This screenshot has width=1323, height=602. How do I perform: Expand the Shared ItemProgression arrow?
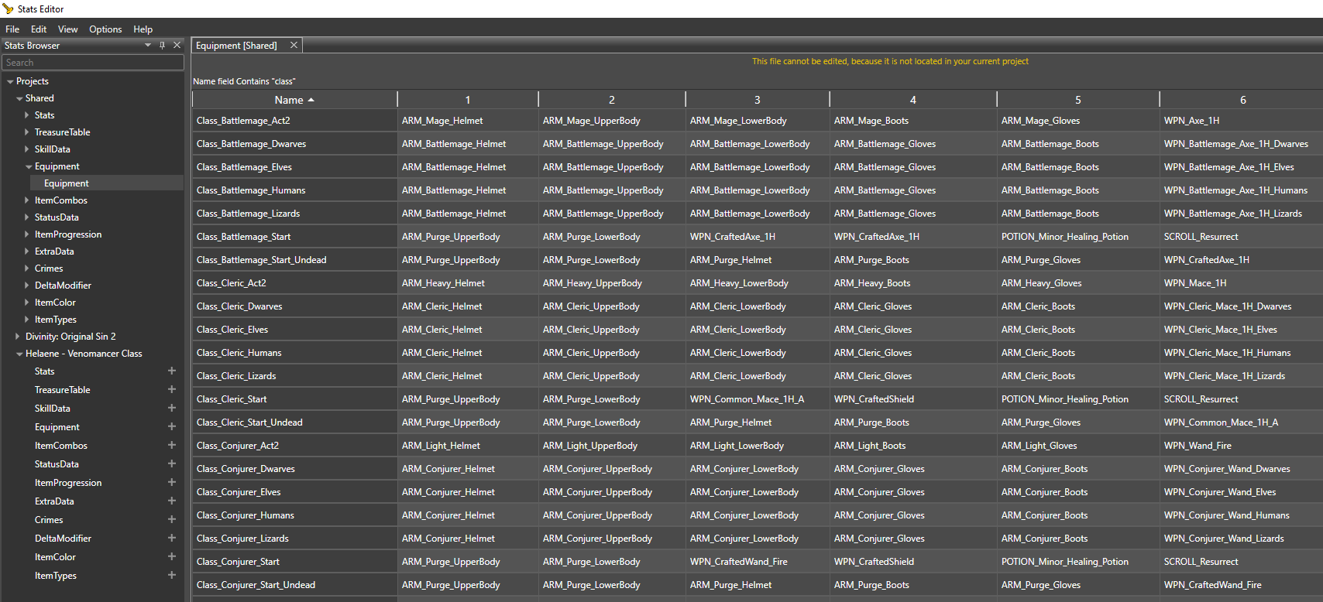click(x=27, y=234)
